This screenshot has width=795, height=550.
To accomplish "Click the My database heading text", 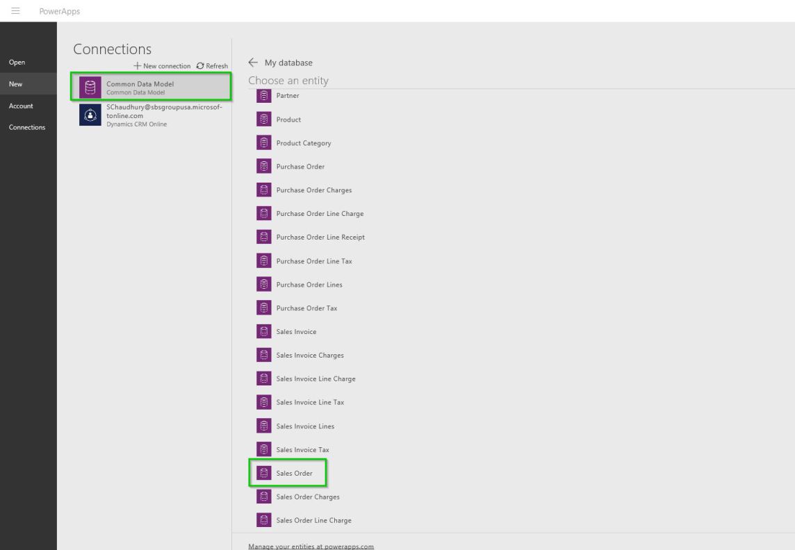I will pyautogui.click(x=288, y=62).
